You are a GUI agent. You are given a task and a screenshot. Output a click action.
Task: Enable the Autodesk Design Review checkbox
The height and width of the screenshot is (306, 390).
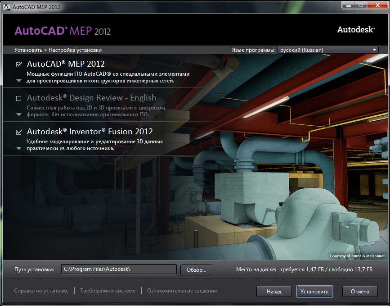pos(19,98)
